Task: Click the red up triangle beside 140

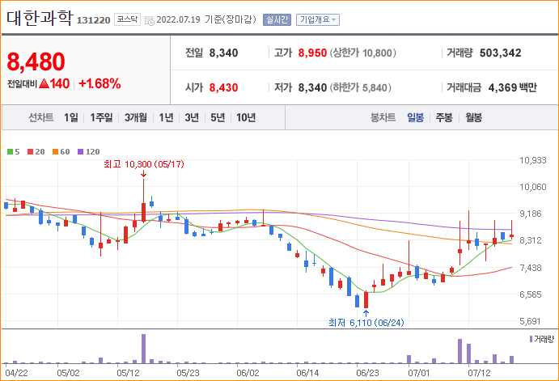Action: click(x=44, y=84)
